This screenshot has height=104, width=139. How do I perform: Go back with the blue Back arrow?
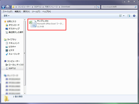click(3, 7)
